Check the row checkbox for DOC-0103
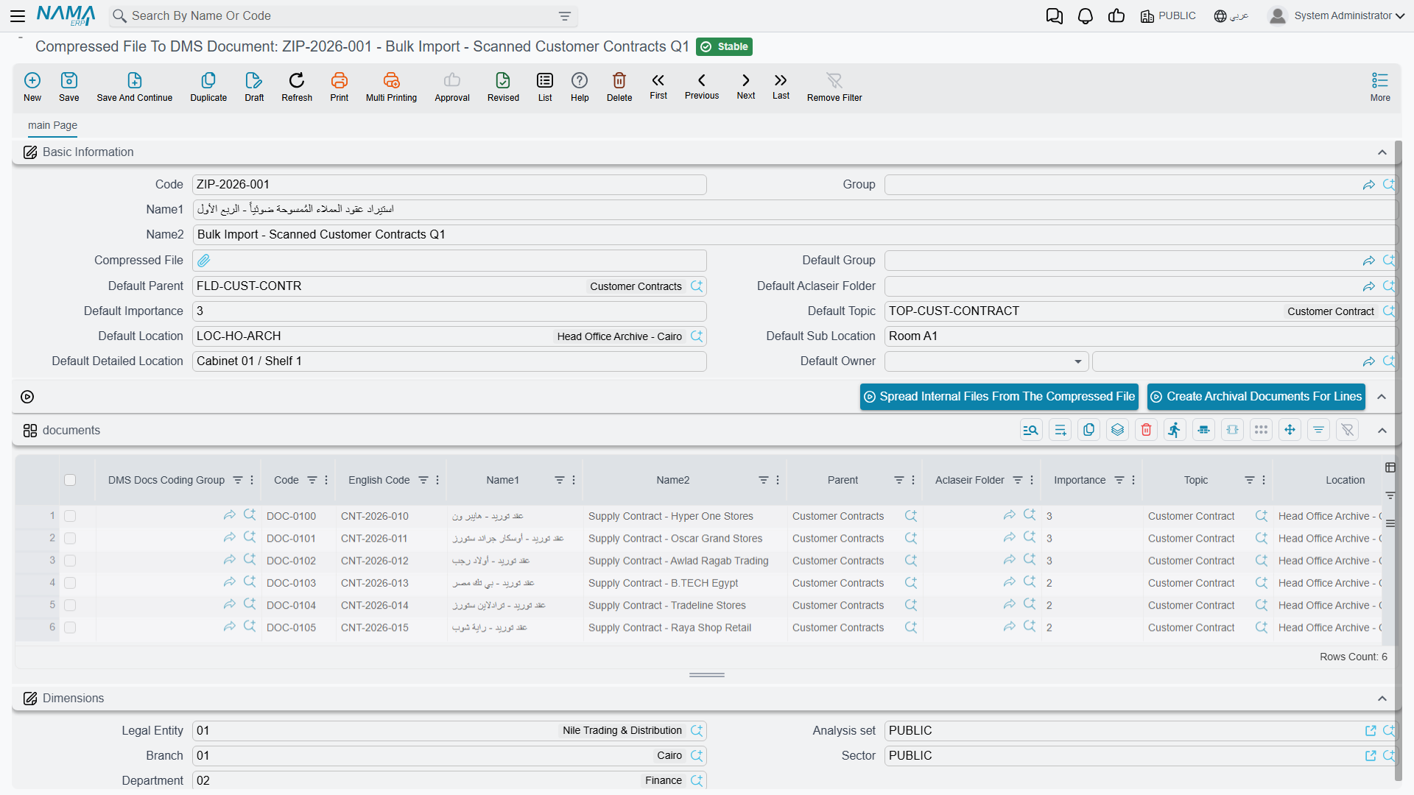The height and width of the screenshot is (795, 1414). tap(70, 583)
